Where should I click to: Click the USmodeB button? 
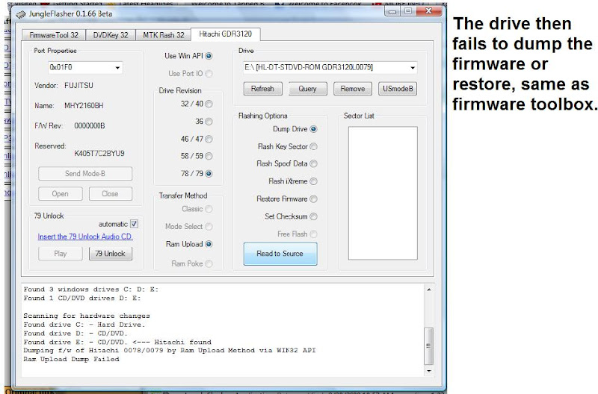coord(398,89)
